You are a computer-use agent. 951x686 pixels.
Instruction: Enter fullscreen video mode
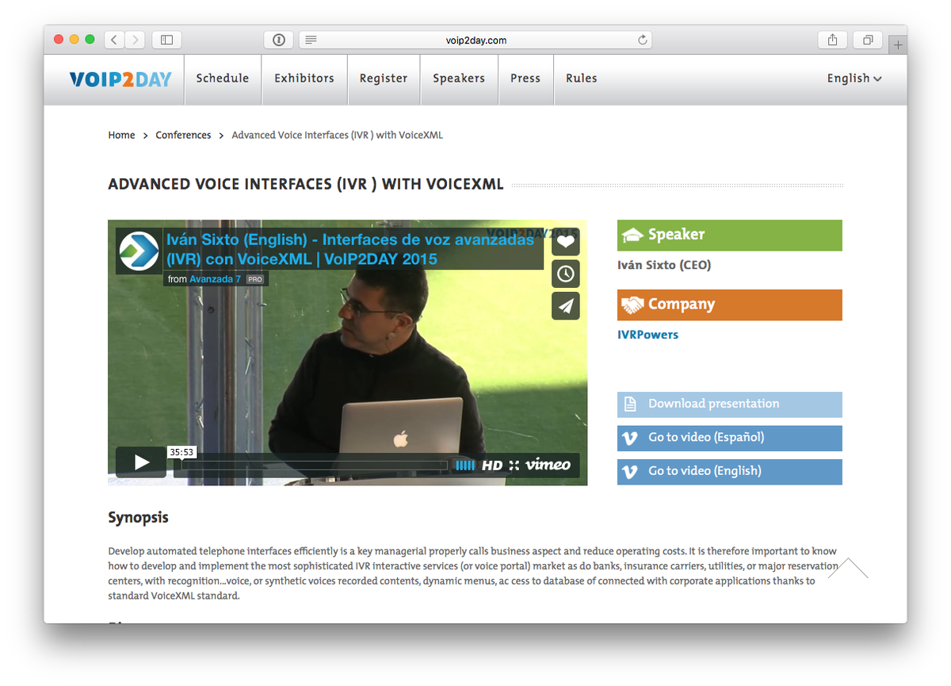(514, 466)
